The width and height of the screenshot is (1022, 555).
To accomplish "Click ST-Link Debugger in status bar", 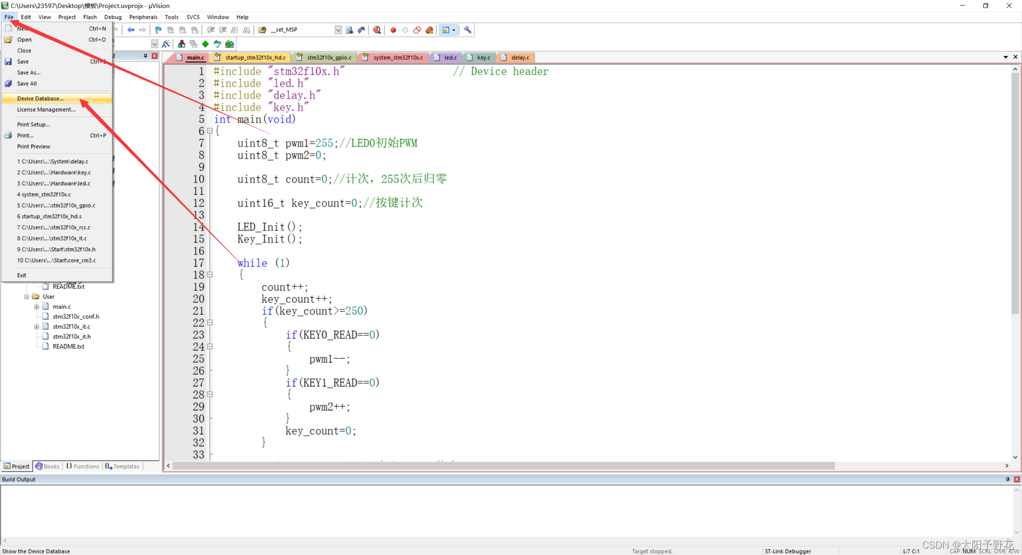I will (788, 551).
